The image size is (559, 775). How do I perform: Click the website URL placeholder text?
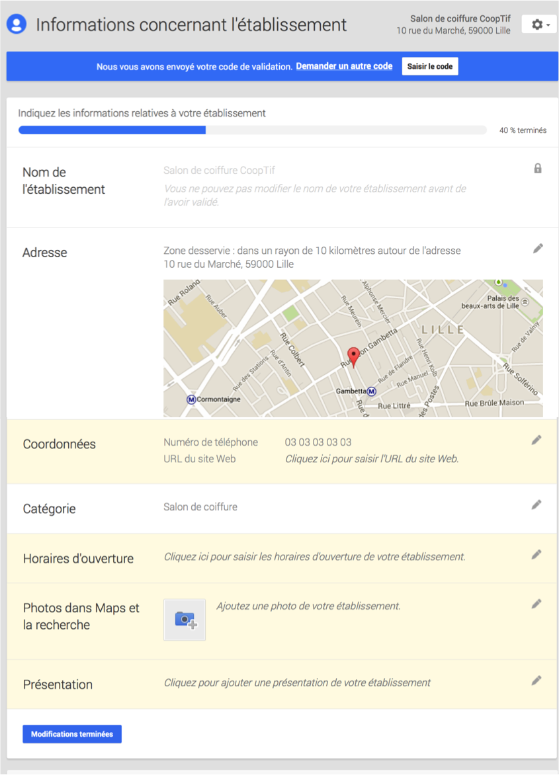[x=372, y=459]
